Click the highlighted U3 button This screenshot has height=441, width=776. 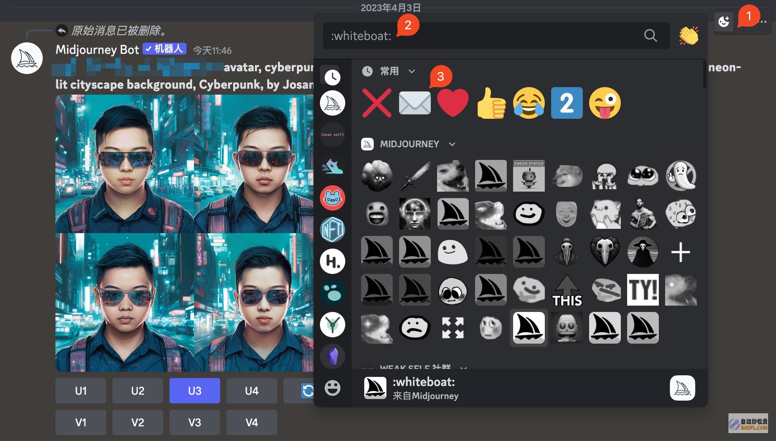[x=195, y=391]
